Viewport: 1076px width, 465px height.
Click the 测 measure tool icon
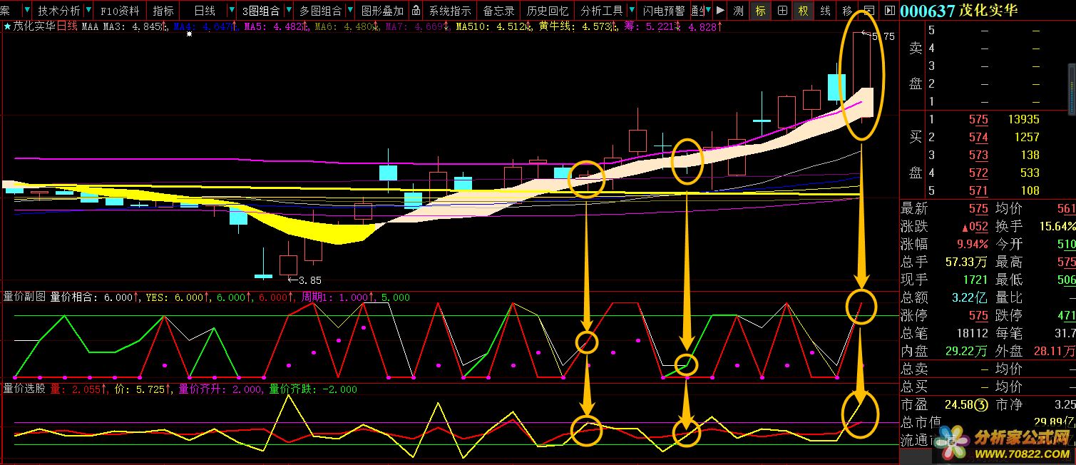click(x=739, y=11)
